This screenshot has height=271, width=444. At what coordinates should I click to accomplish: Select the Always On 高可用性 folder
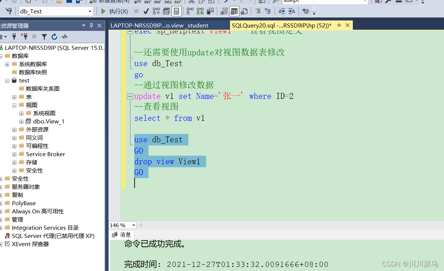[x=38, y=212]
